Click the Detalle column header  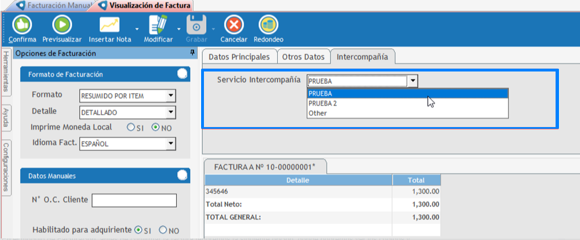298,180
